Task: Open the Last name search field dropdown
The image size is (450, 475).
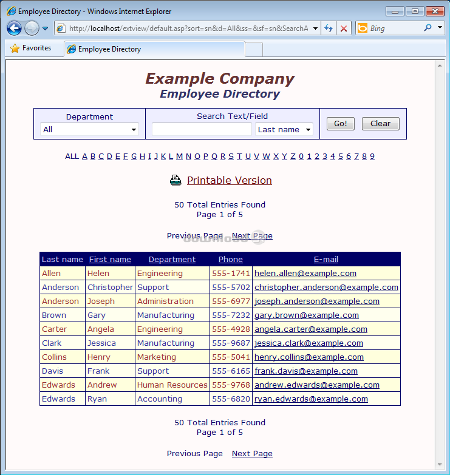Action: coord(284,129)
